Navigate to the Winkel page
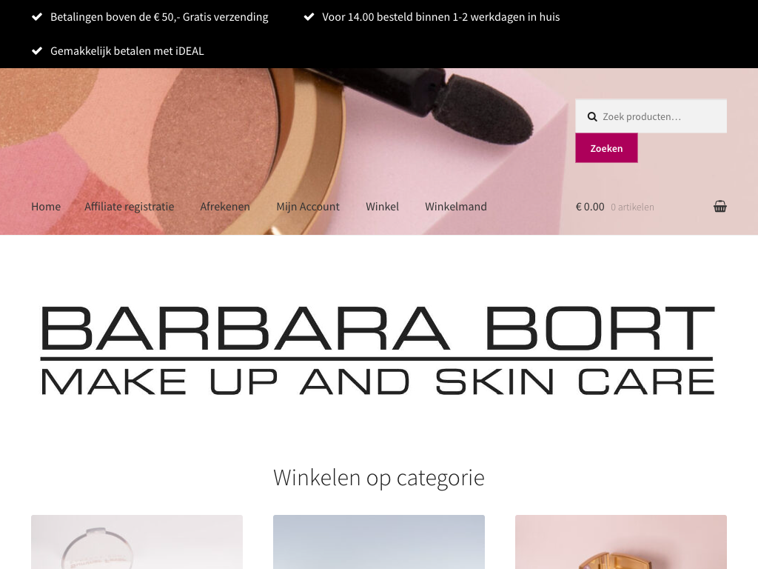Image resolution: width=758 pixels, height=569 pixels. 383,207
